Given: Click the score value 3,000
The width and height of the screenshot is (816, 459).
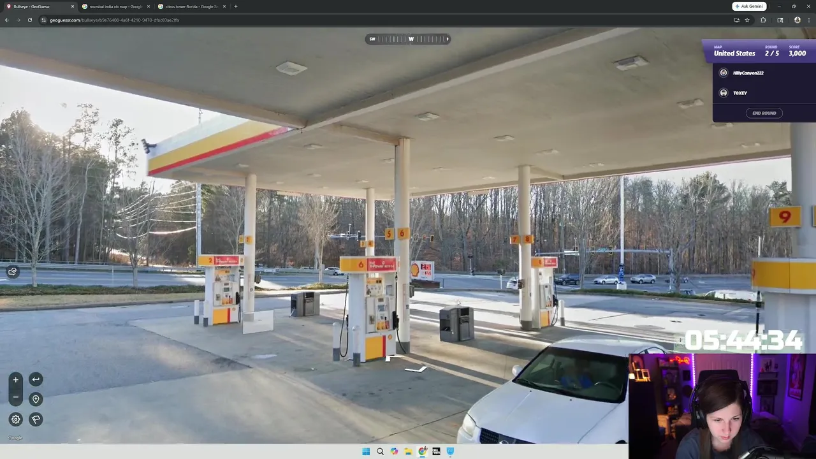Looking at the screenshot, I should coord(797,54).
